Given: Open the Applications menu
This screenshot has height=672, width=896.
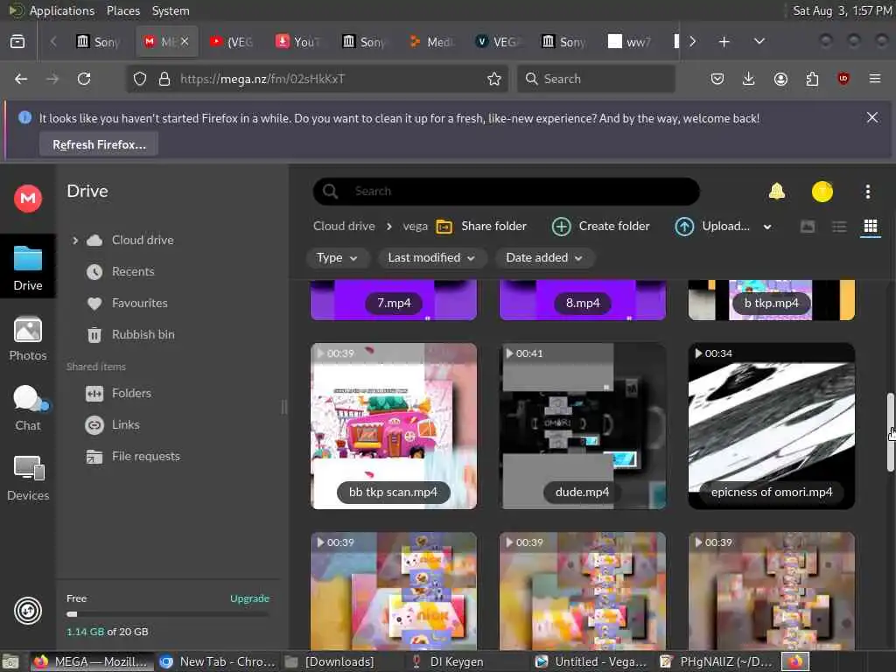Looking at the screenshot, I should click(x=62, y=10).
